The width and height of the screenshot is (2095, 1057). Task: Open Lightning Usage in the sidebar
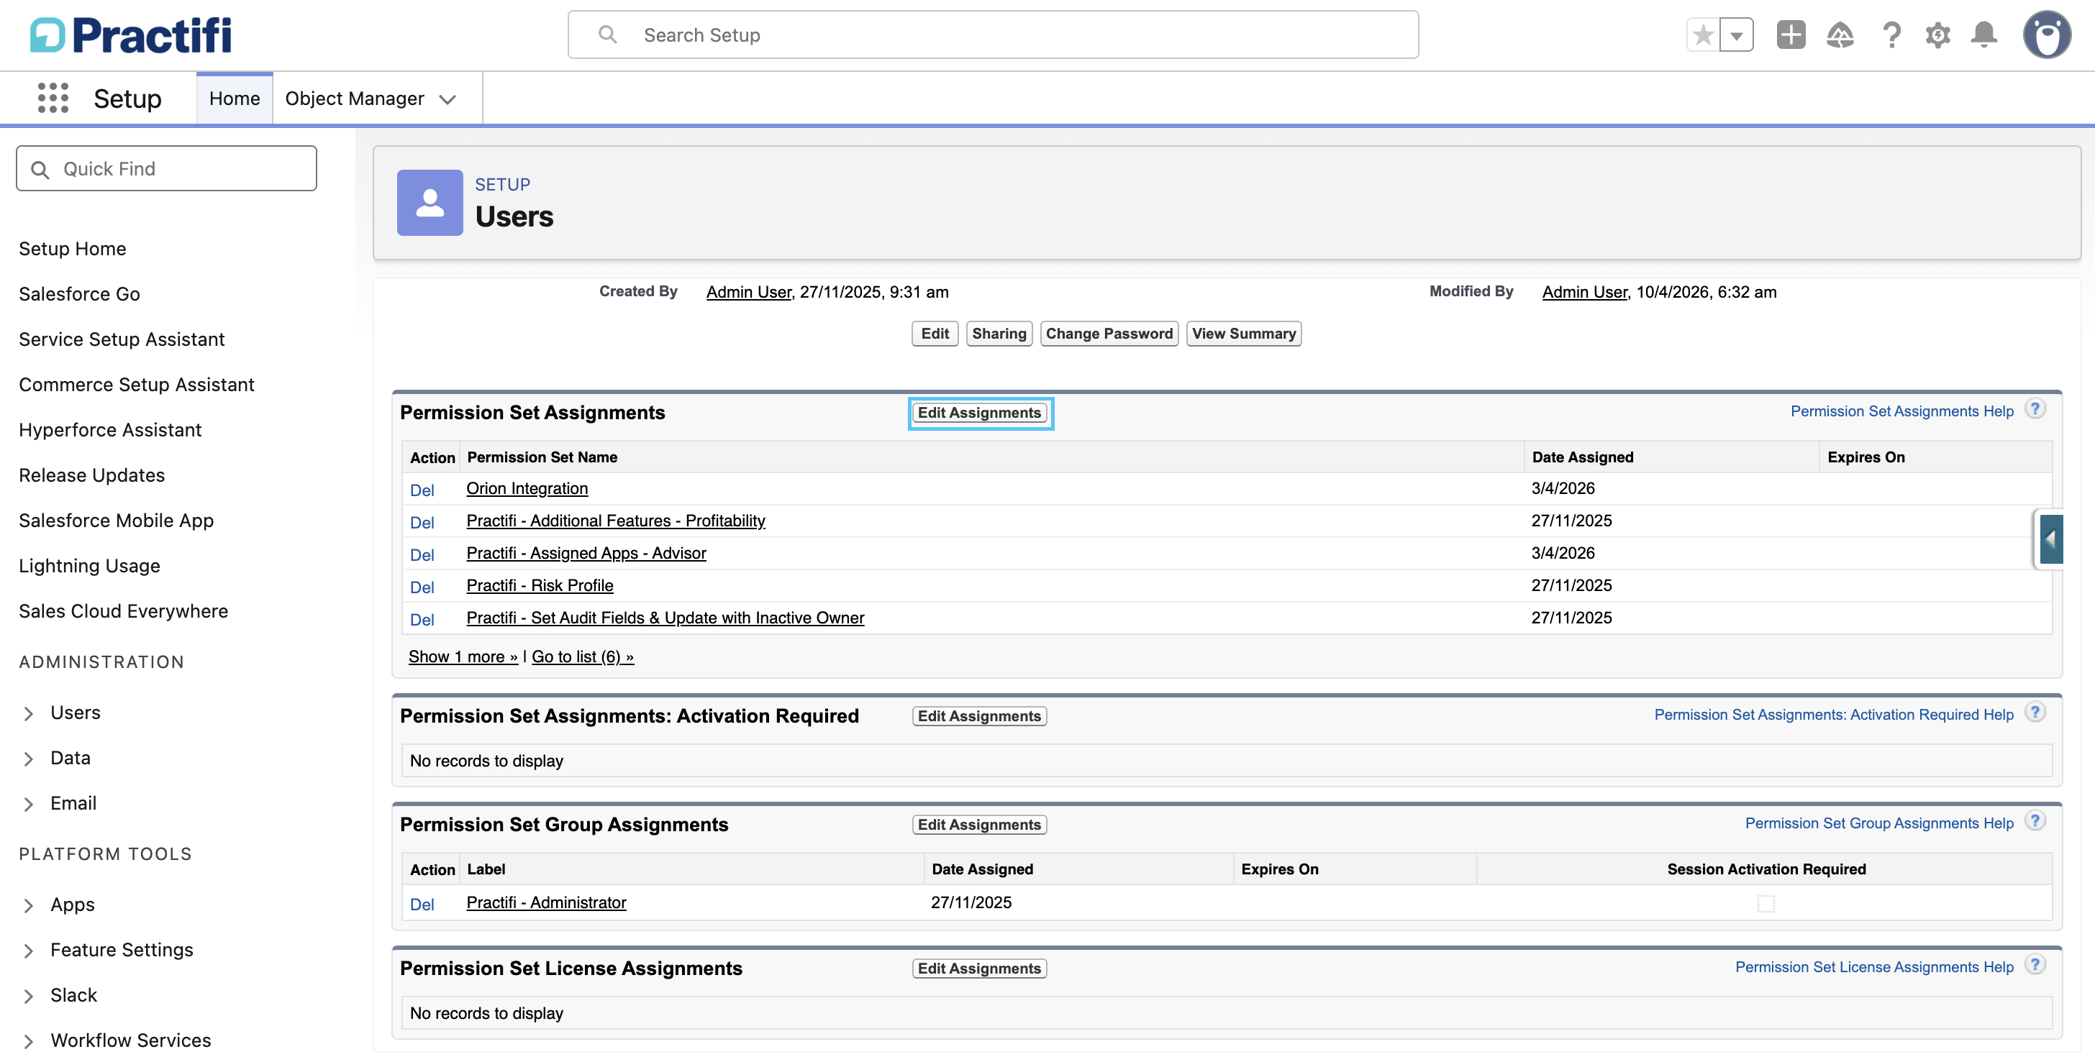coord(89,566)
